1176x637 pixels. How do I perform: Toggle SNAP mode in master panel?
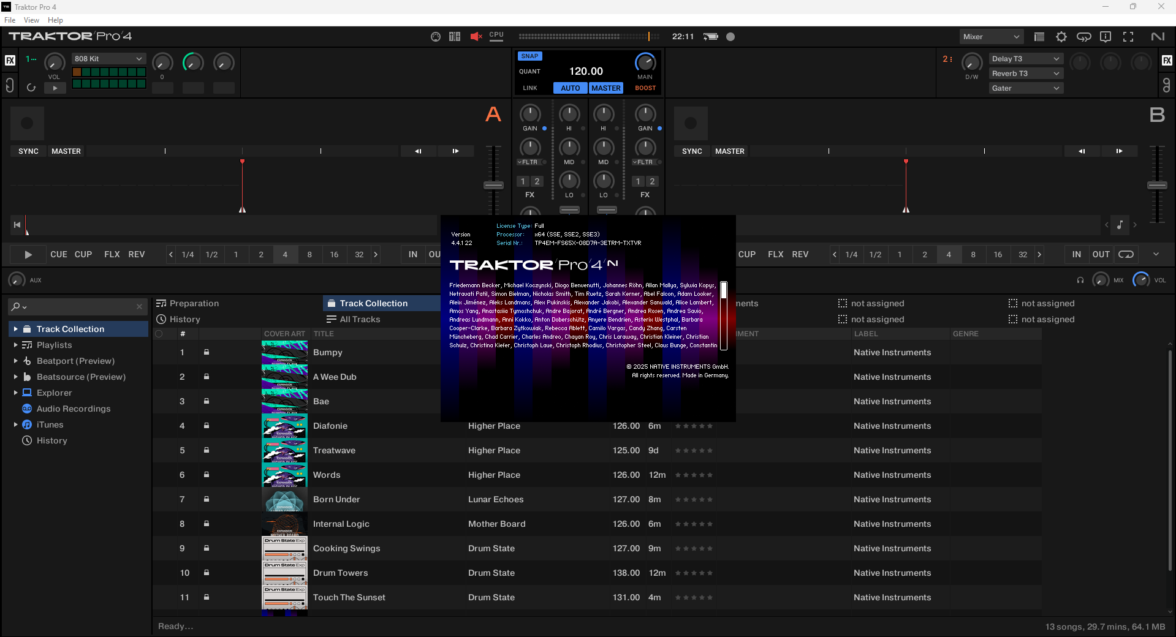tap(529, 56)
